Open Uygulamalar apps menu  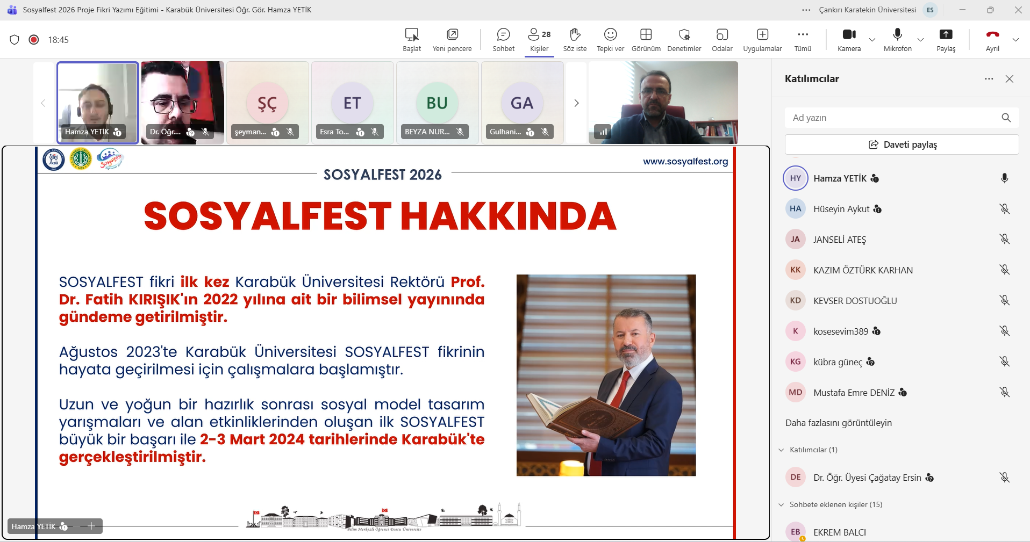pos(762,40)
